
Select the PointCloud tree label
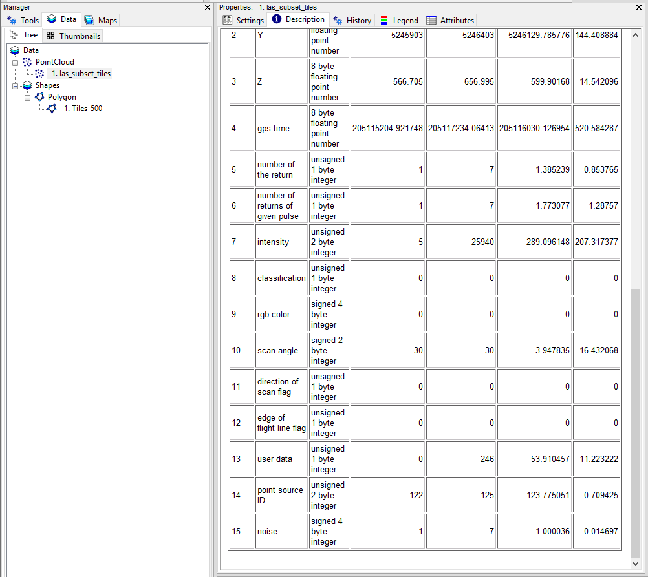[55, 62]
